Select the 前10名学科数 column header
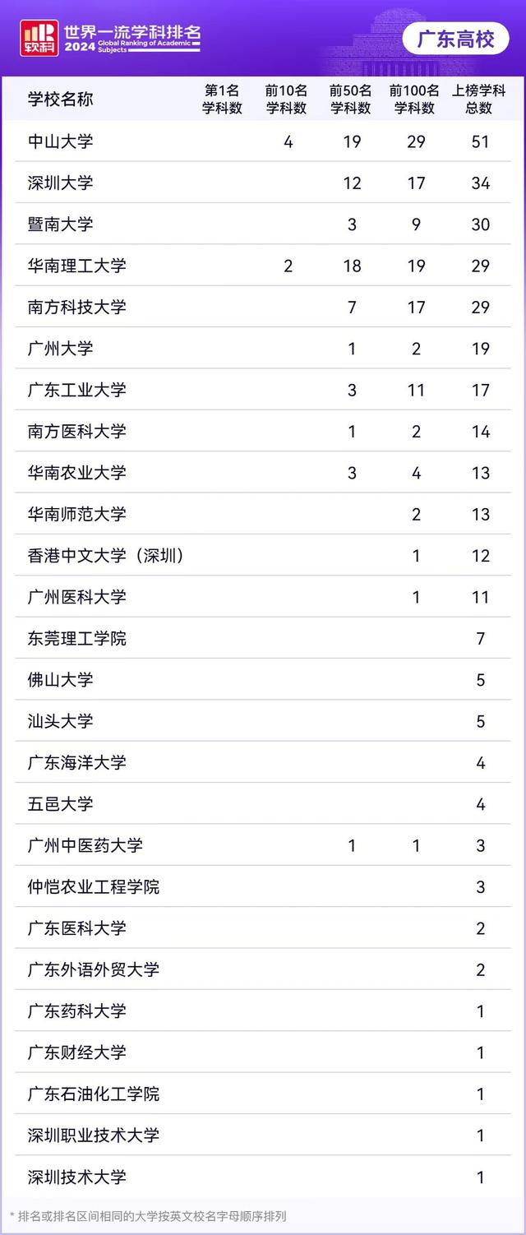The width and height of the screenshot is (526, 1235). 286,99
